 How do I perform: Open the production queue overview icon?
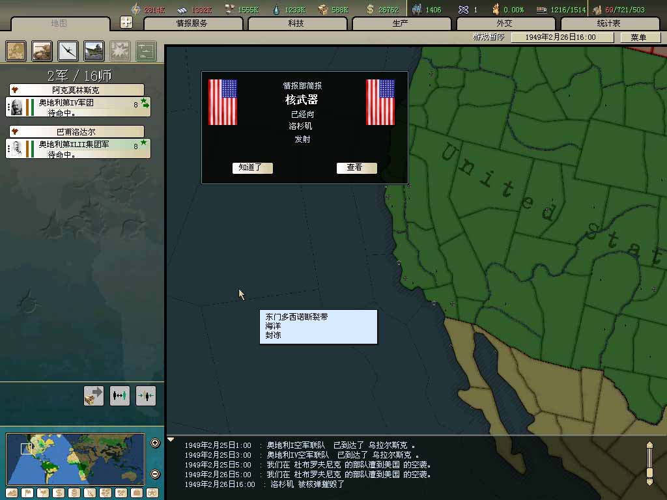(146, 51)
